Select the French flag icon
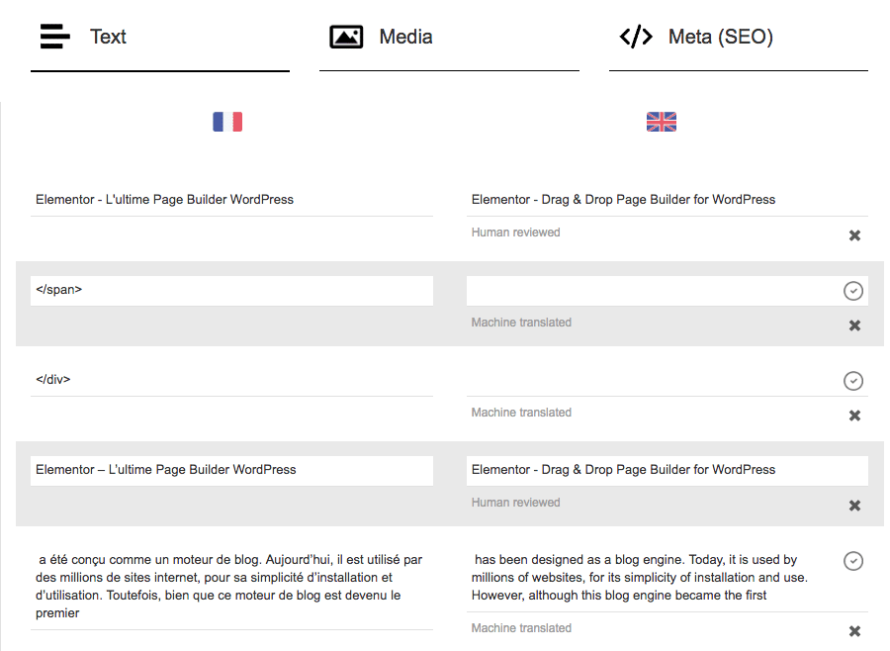 [x=227, y=122]
